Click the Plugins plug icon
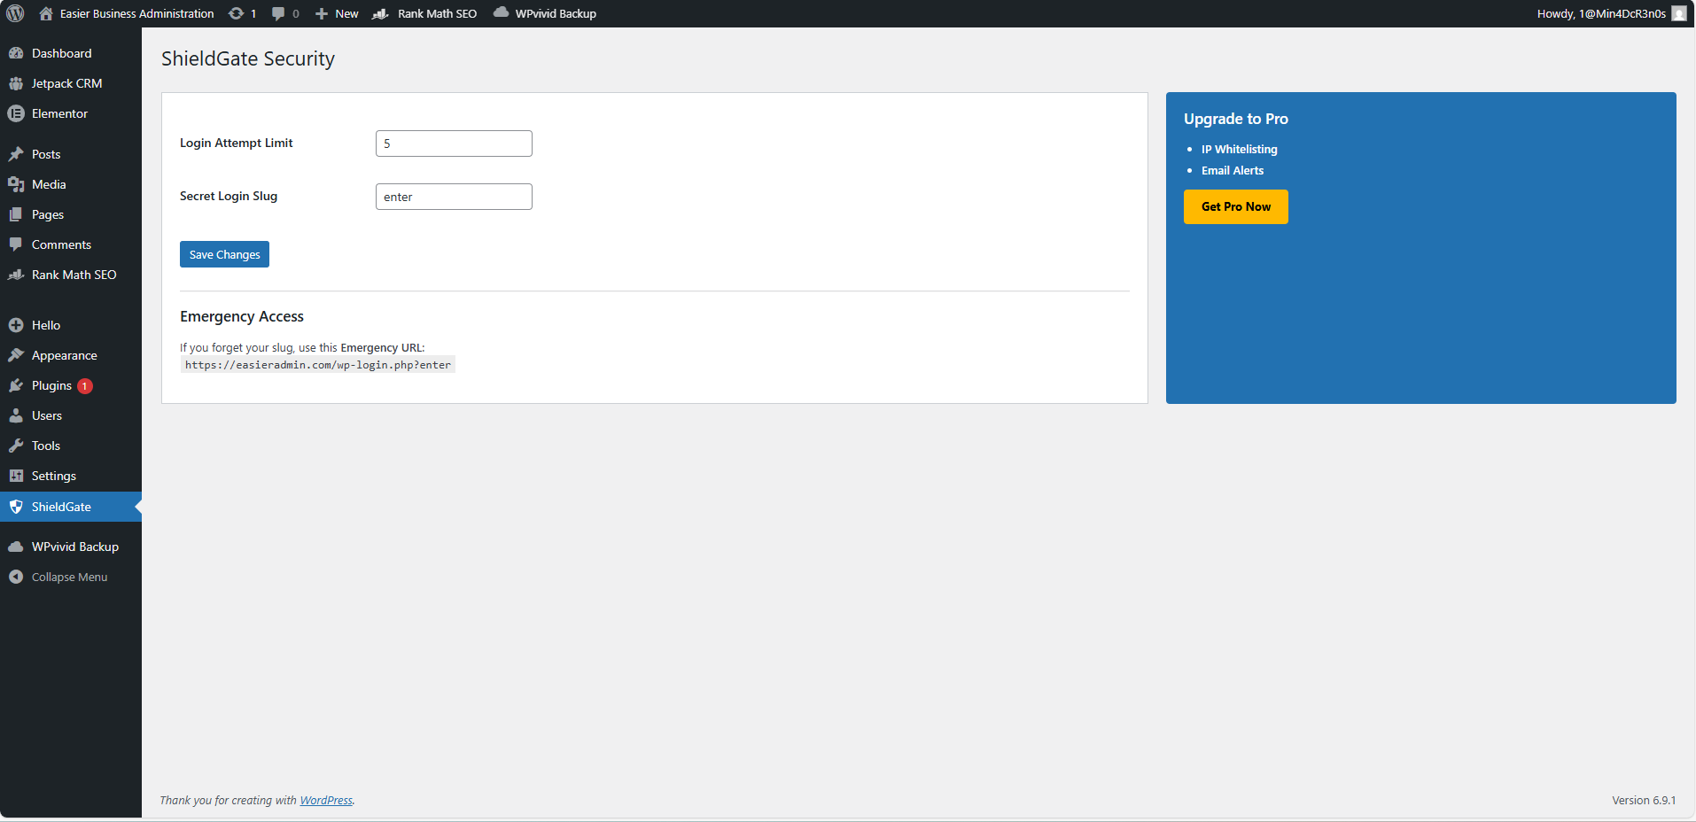Viewport: 1696px width, 822px height. tap(16, 385)
